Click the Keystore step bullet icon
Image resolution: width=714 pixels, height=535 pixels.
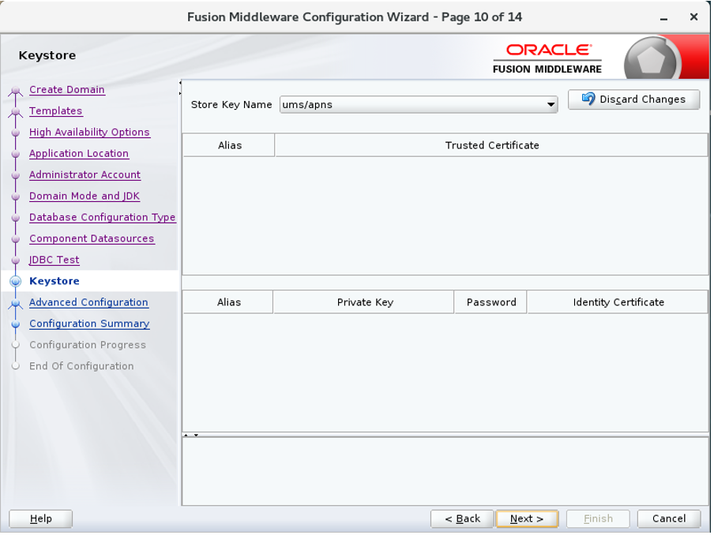pyautogui.click(x=16, y=281)
